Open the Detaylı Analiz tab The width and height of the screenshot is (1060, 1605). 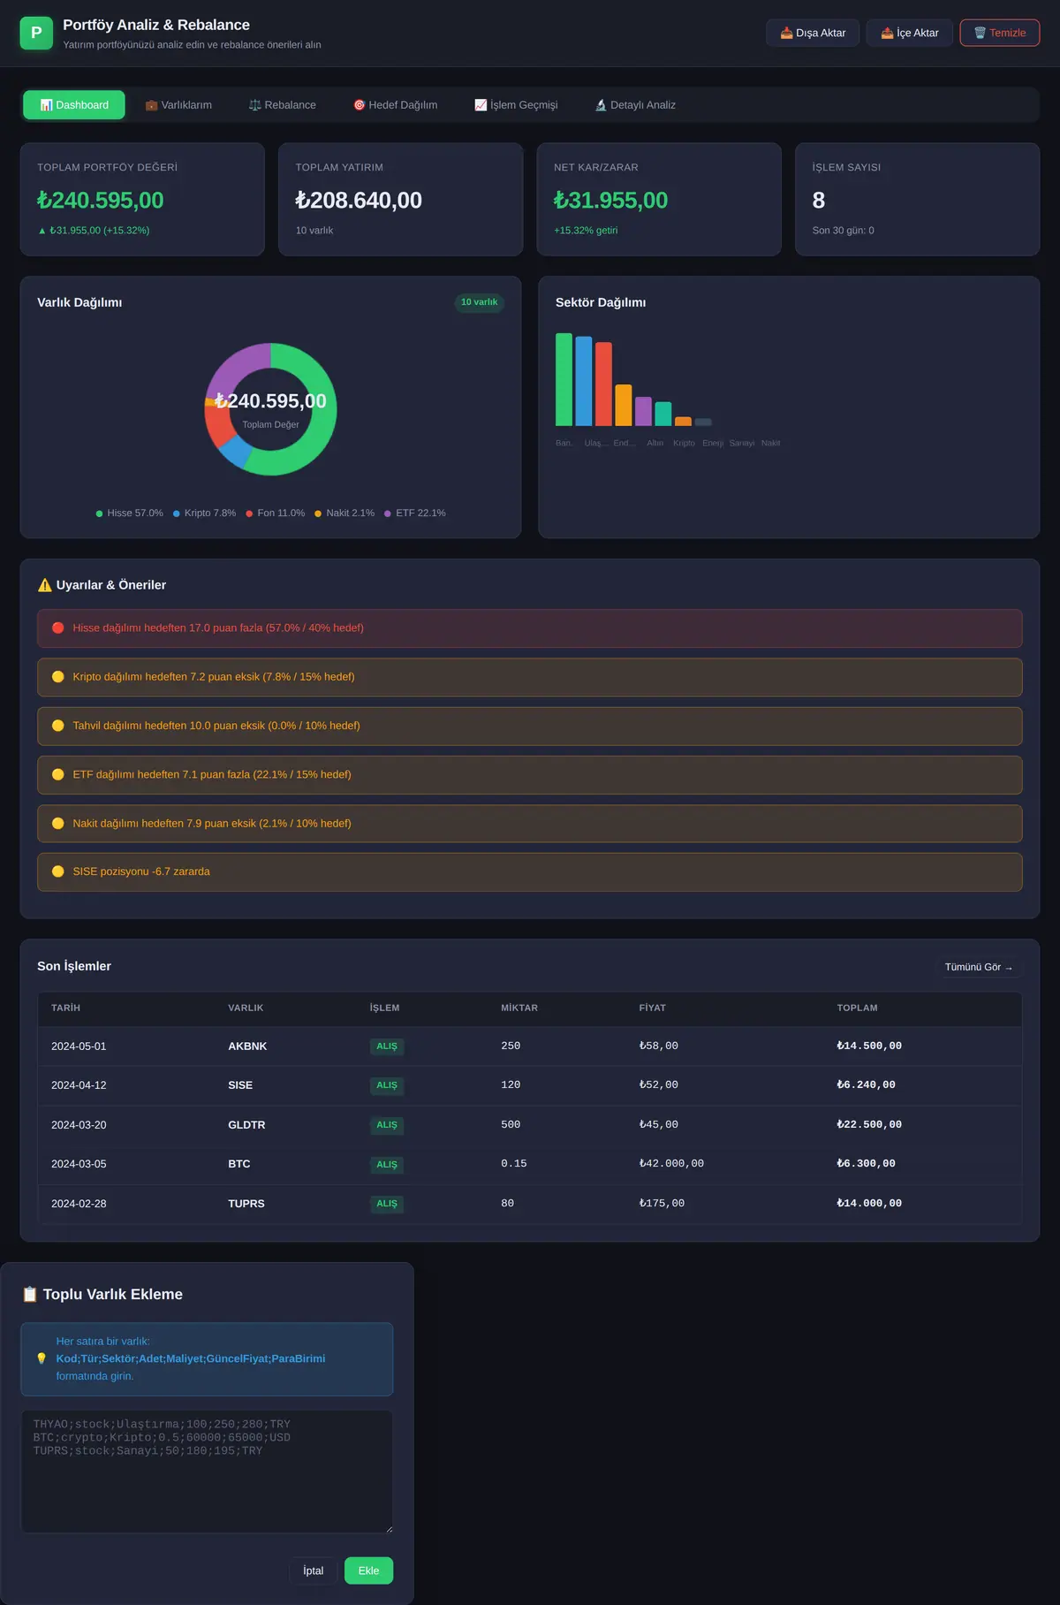point(635,105)
